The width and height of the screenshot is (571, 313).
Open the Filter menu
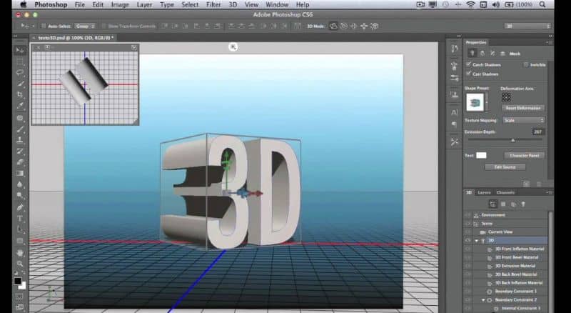point(213,4)
